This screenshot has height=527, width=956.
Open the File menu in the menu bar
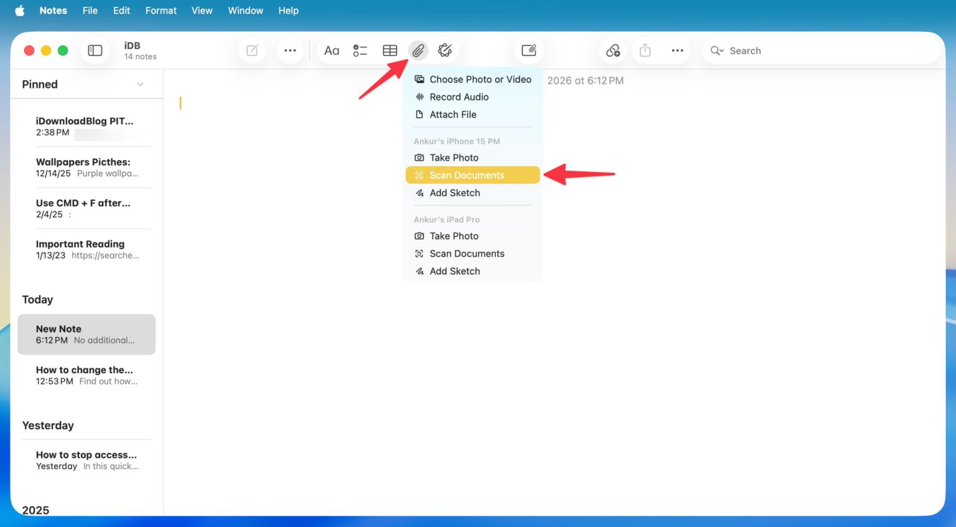pyautogui.click(x=90, y=11)
